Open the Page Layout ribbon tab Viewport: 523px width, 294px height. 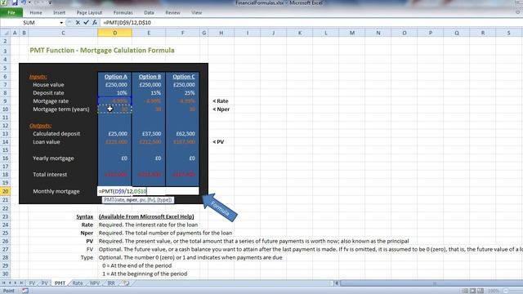point(89,13)
